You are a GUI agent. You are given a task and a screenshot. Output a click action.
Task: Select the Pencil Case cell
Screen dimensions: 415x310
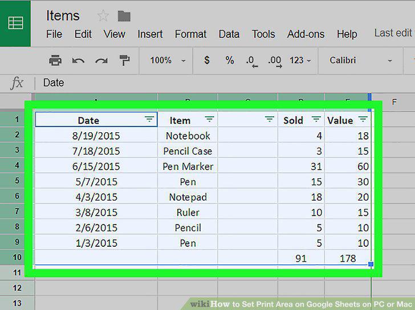(x=188, y=151)
